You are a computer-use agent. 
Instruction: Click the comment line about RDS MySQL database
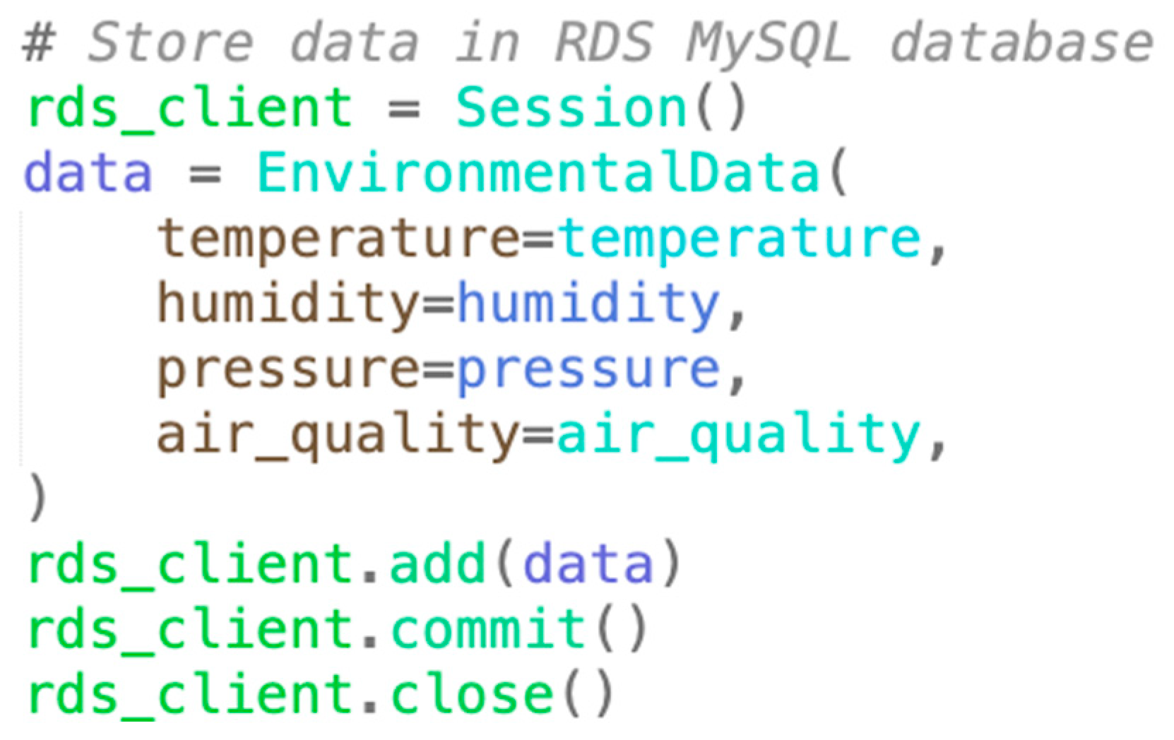(x=586, y=42)
